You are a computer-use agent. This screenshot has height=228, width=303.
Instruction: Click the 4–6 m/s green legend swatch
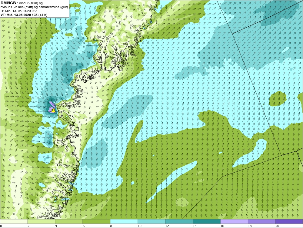pyautogui.click(x=69, y=221)
